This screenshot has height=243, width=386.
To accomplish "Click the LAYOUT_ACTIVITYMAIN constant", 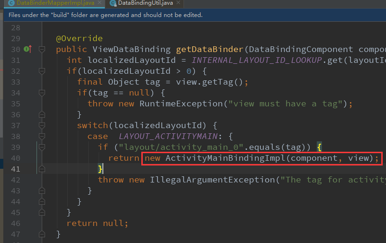I will tap(168, 136).
